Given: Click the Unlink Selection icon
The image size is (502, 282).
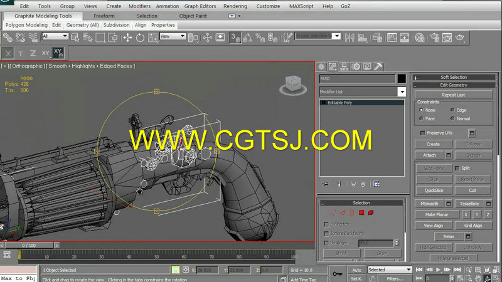Looking at the screenshot, I should click(21, 38).
